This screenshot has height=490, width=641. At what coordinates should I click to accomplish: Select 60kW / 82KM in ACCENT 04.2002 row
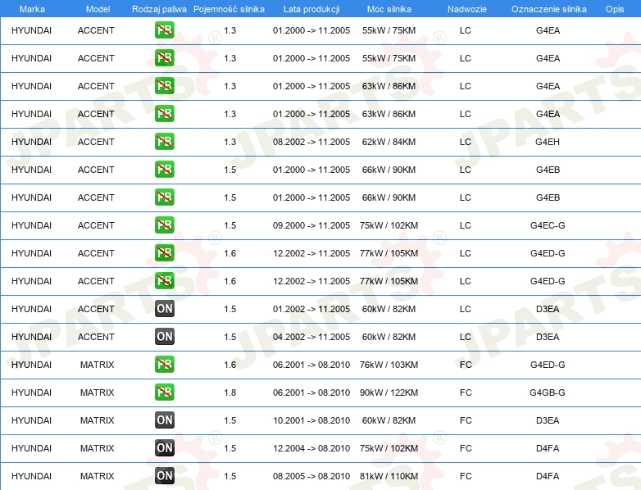coord(389,337)
